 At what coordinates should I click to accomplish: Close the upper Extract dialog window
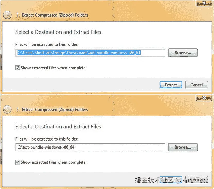coord(204,3)
